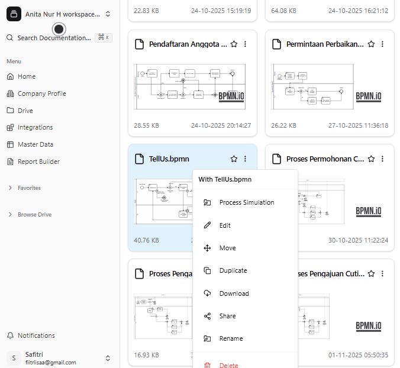Choose Download from the context menu

click(245, 293)
